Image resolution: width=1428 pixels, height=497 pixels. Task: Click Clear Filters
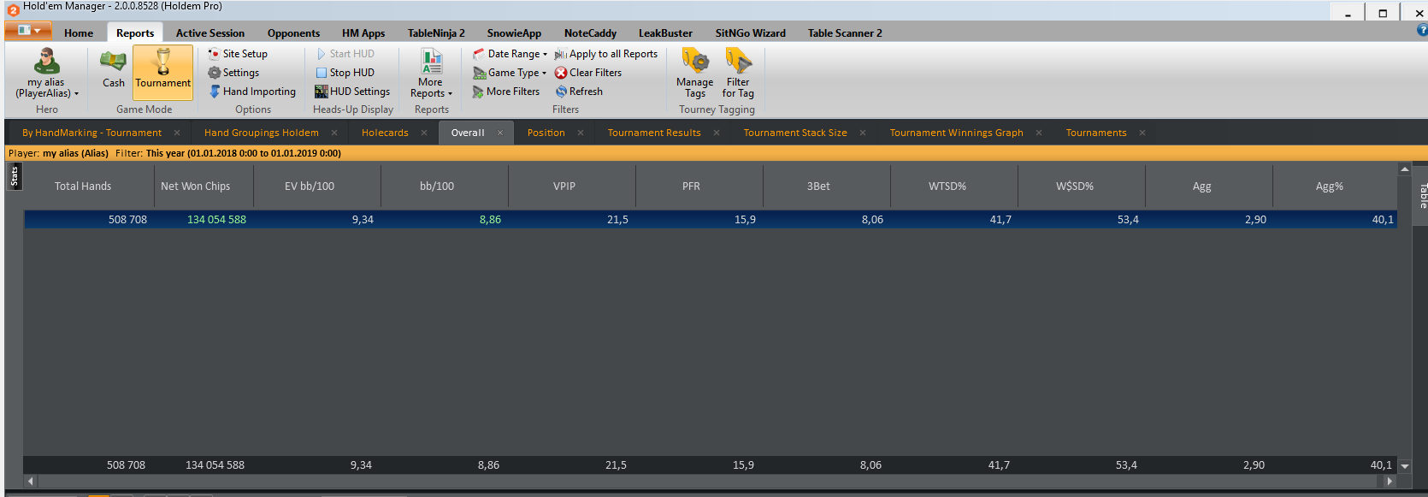pos(588,73)
